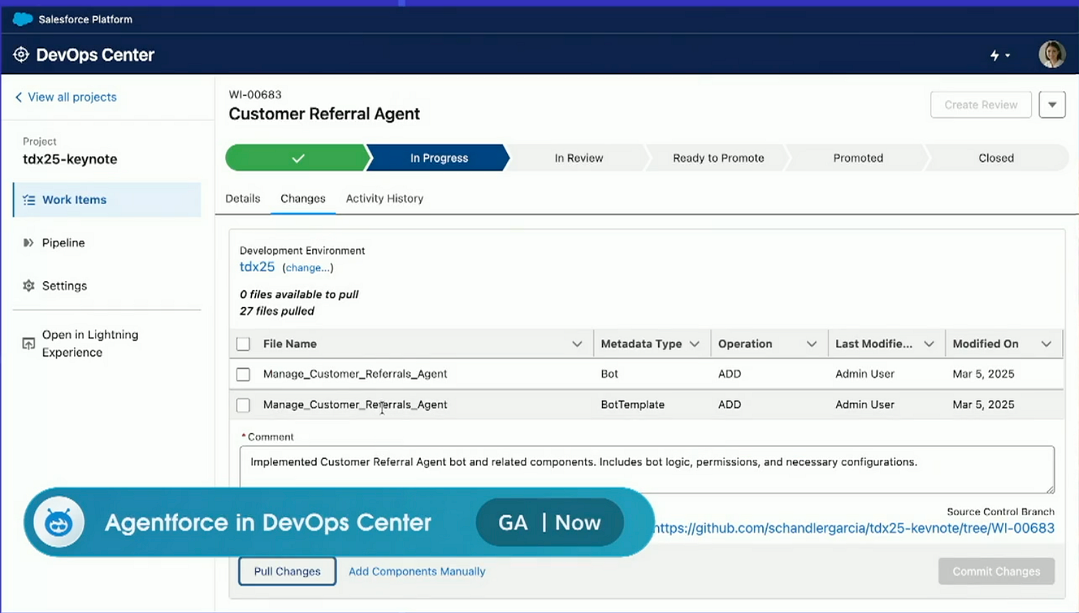Click the Work Items list icon
The height and width of the screenshot is (613, 1079).
pos(29,199)
